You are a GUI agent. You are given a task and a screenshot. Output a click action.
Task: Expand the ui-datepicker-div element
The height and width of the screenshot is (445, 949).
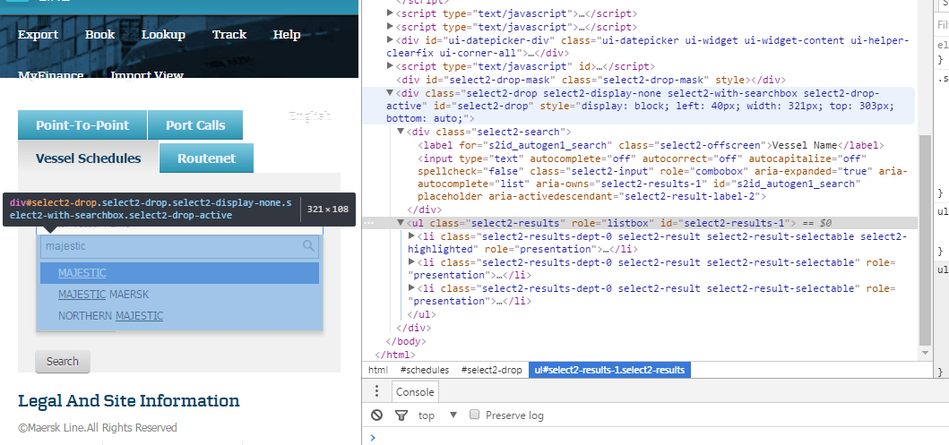click(x=390, y=40)
